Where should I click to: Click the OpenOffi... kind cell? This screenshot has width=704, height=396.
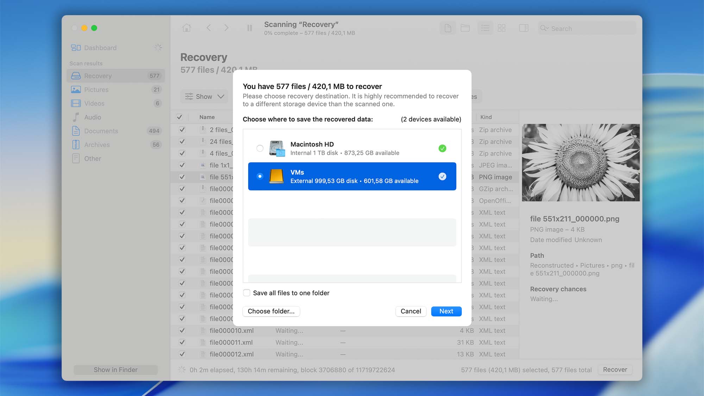[x=495, y=201]
